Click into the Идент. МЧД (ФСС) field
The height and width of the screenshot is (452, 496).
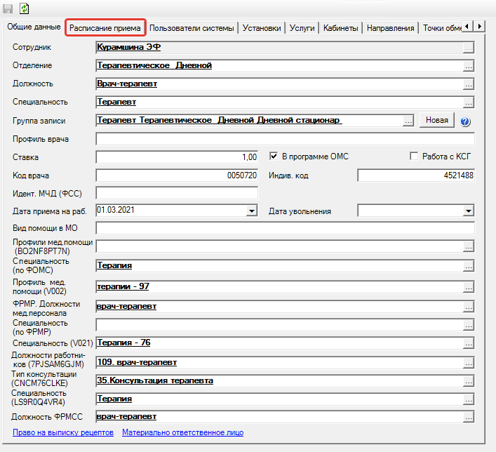177,193
